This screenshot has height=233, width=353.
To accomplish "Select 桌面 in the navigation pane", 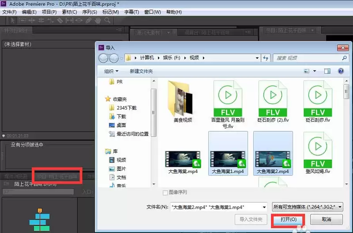I will (121, 125).
